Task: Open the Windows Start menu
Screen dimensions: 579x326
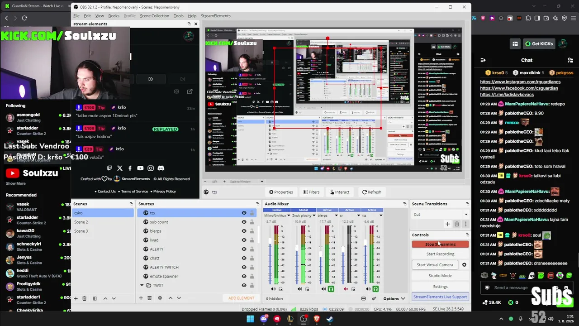Action: pos(250,319)
